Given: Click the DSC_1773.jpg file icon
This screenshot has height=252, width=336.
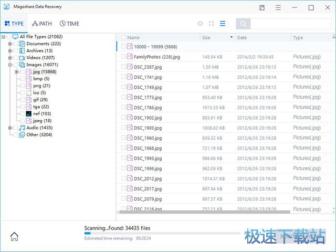Looking at the screenshot, I should 130,97.
